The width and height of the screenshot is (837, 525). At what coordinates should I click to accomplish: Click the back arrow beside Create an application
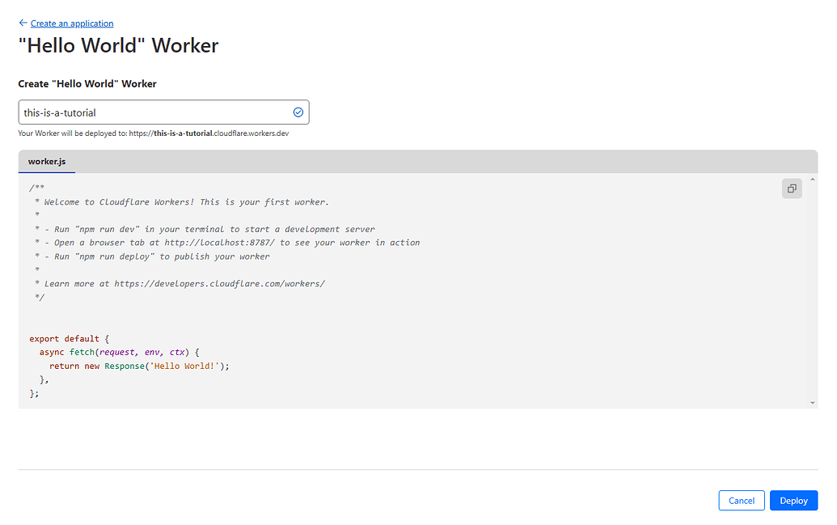point(23,23)
